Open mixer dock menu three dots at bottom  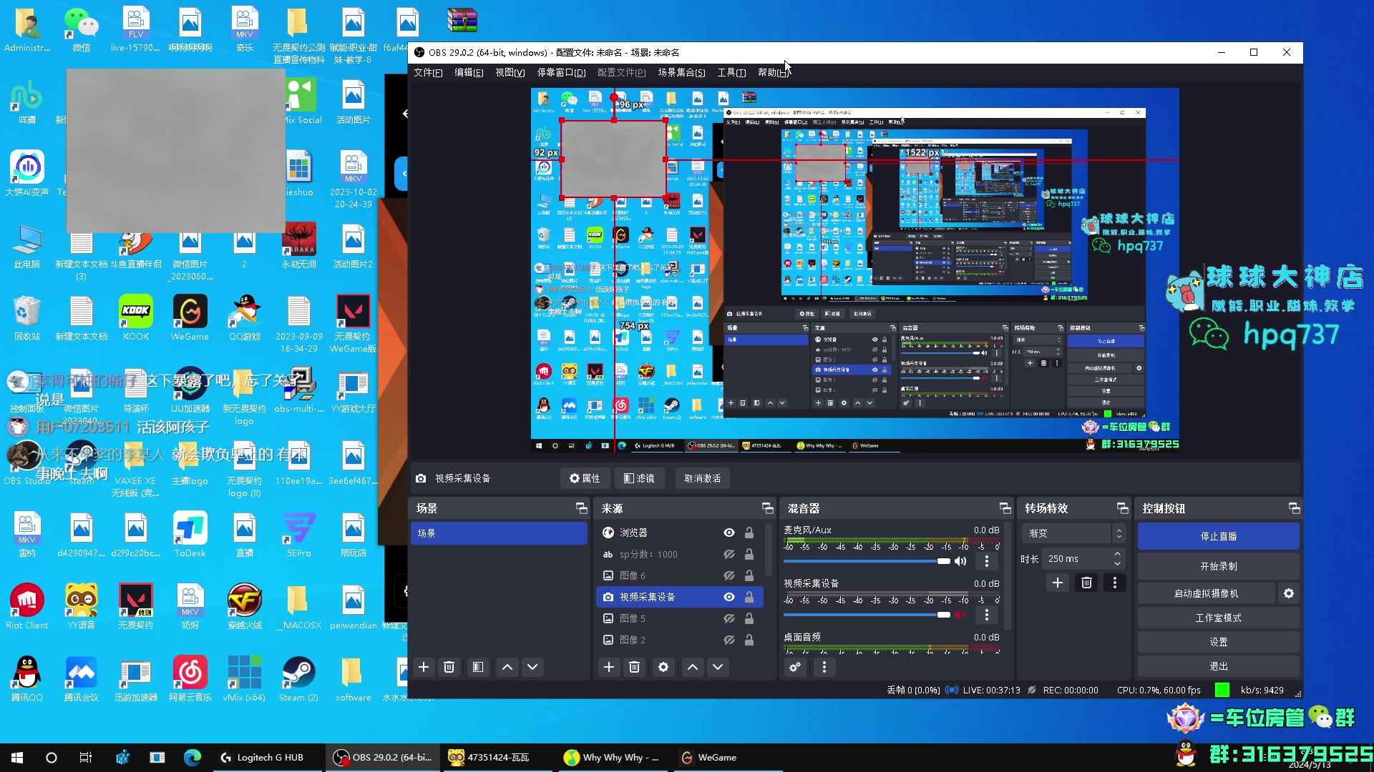click(824, 667)
